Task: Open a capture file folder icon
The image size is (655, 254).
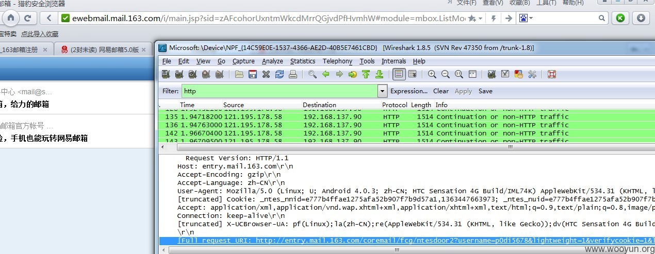Action: point(239,74)
